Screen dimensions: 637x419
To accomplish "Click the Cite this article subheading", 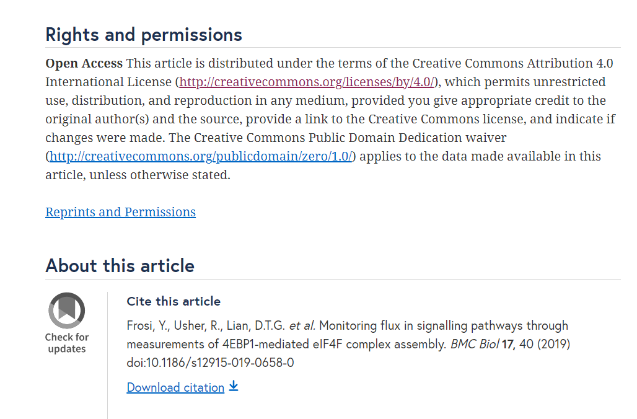I will [x=174, y=301].
